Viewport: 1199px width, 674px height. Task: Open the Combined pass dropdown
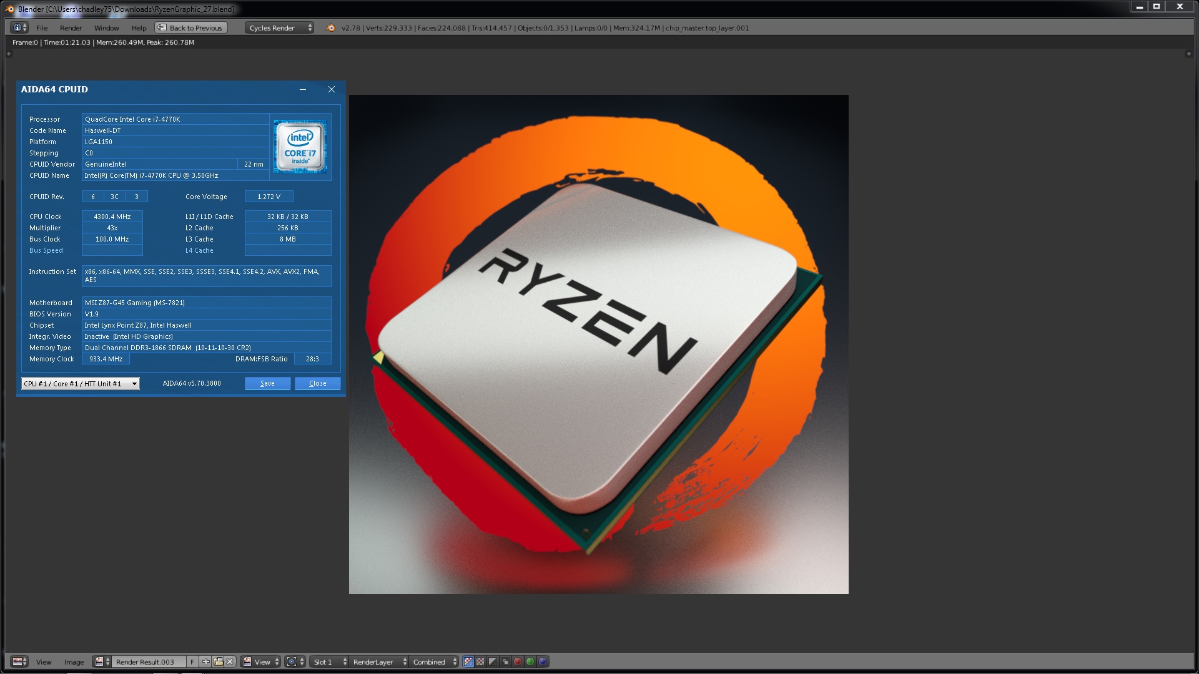point(434,662)
